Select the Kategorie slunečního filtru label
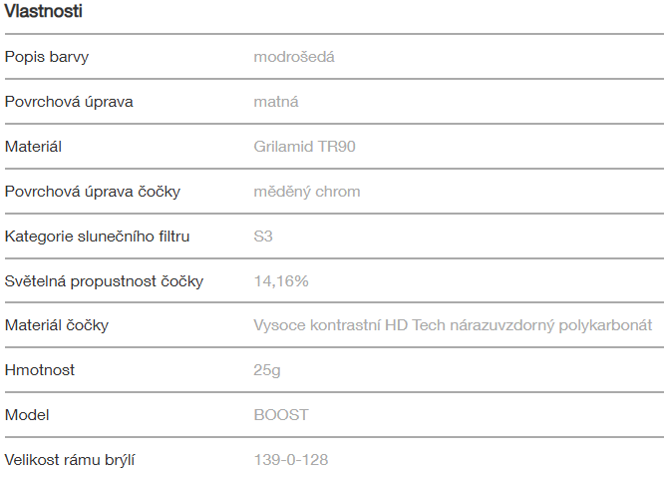The image size is (664, 478). coord(97,237)
